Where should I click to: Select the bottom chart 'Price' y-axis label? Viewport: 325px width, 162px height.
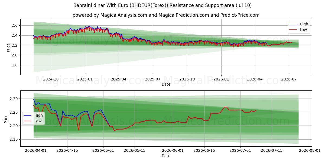click(x=6, y=118)
